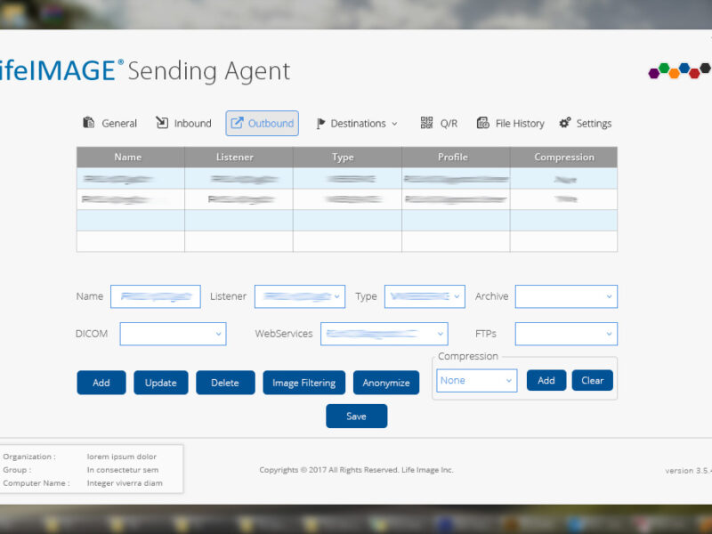Open the Q/R tab
712x534 pixels.
[439, 123]
